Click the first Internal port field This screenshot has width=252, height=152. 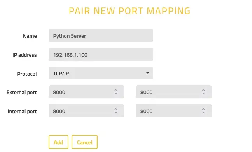[86, 111]
